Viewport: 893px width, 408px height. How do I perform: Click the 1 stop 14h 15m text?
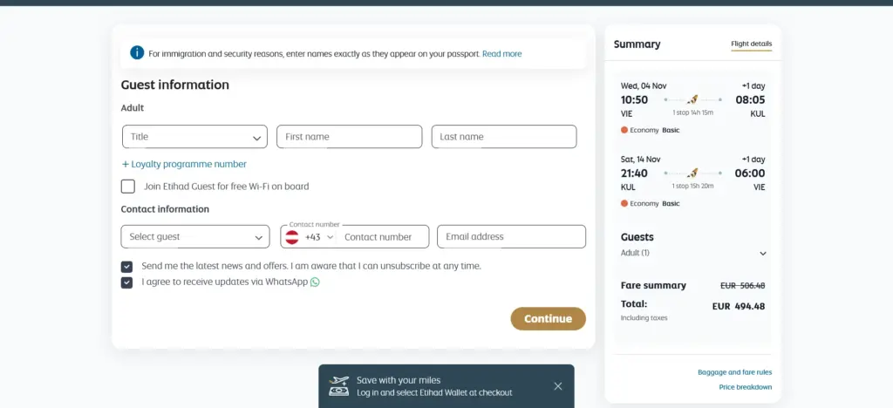tap(692, 112)
